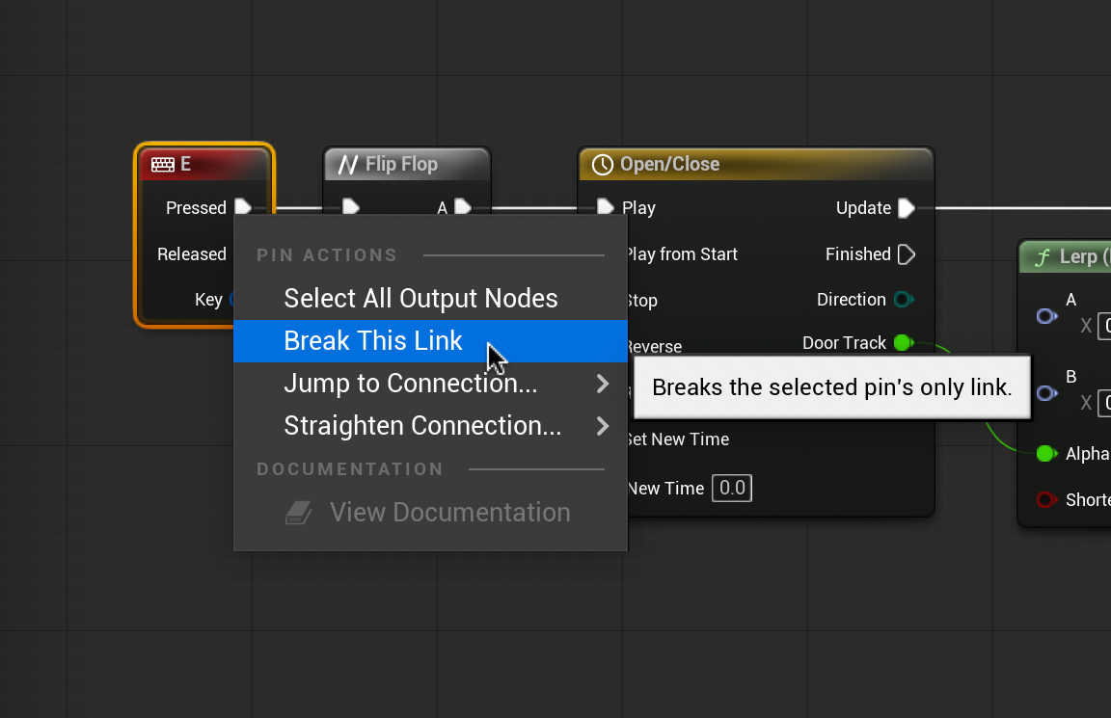Select Break This Link menu entry

pos(373,341)
